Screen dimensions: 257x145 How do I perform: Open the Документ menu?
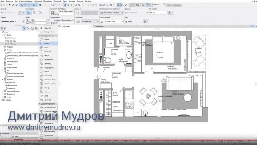[38, 1]
